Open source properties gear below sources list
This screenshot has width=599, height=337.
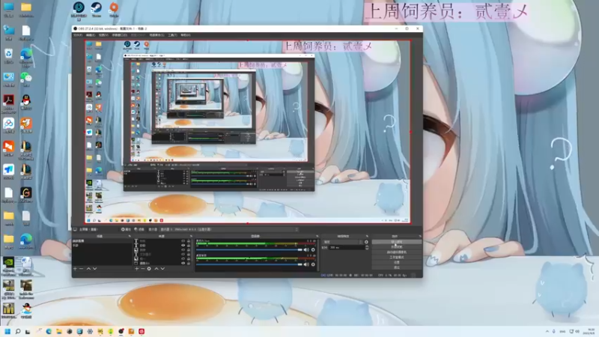click(x=149, y=269)
